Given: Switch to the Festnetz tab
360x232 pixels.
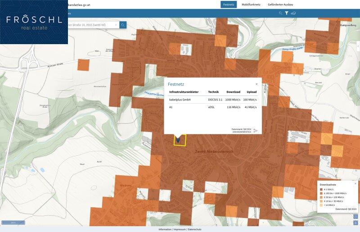Looking at the screenshot, I should click(x=229, y=5).
